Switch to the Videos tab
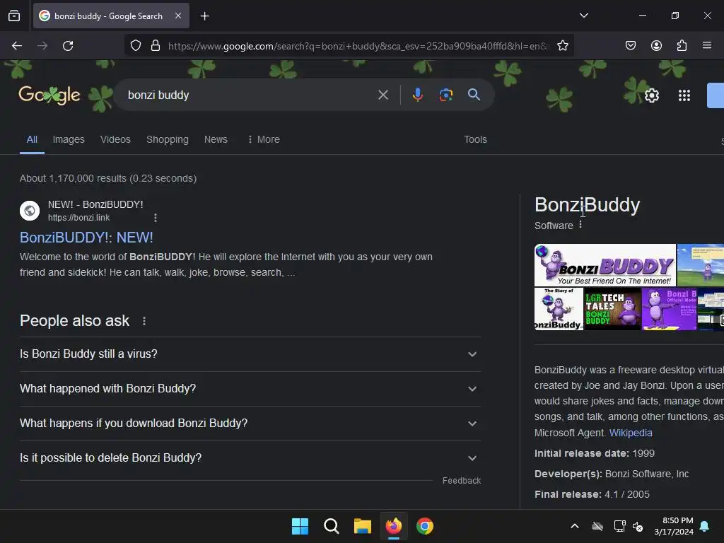The image size is (724, 543). (x=115, y=139)
